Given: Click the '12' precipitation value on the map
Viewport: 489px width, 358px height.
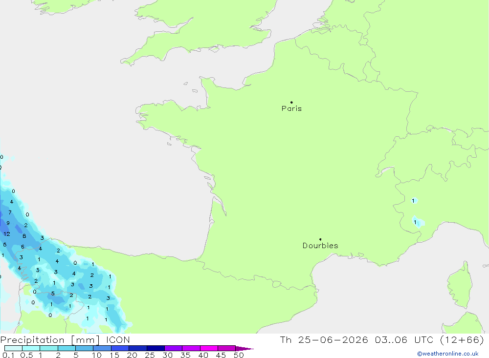Looking at the screenshot, I should 7,234.
